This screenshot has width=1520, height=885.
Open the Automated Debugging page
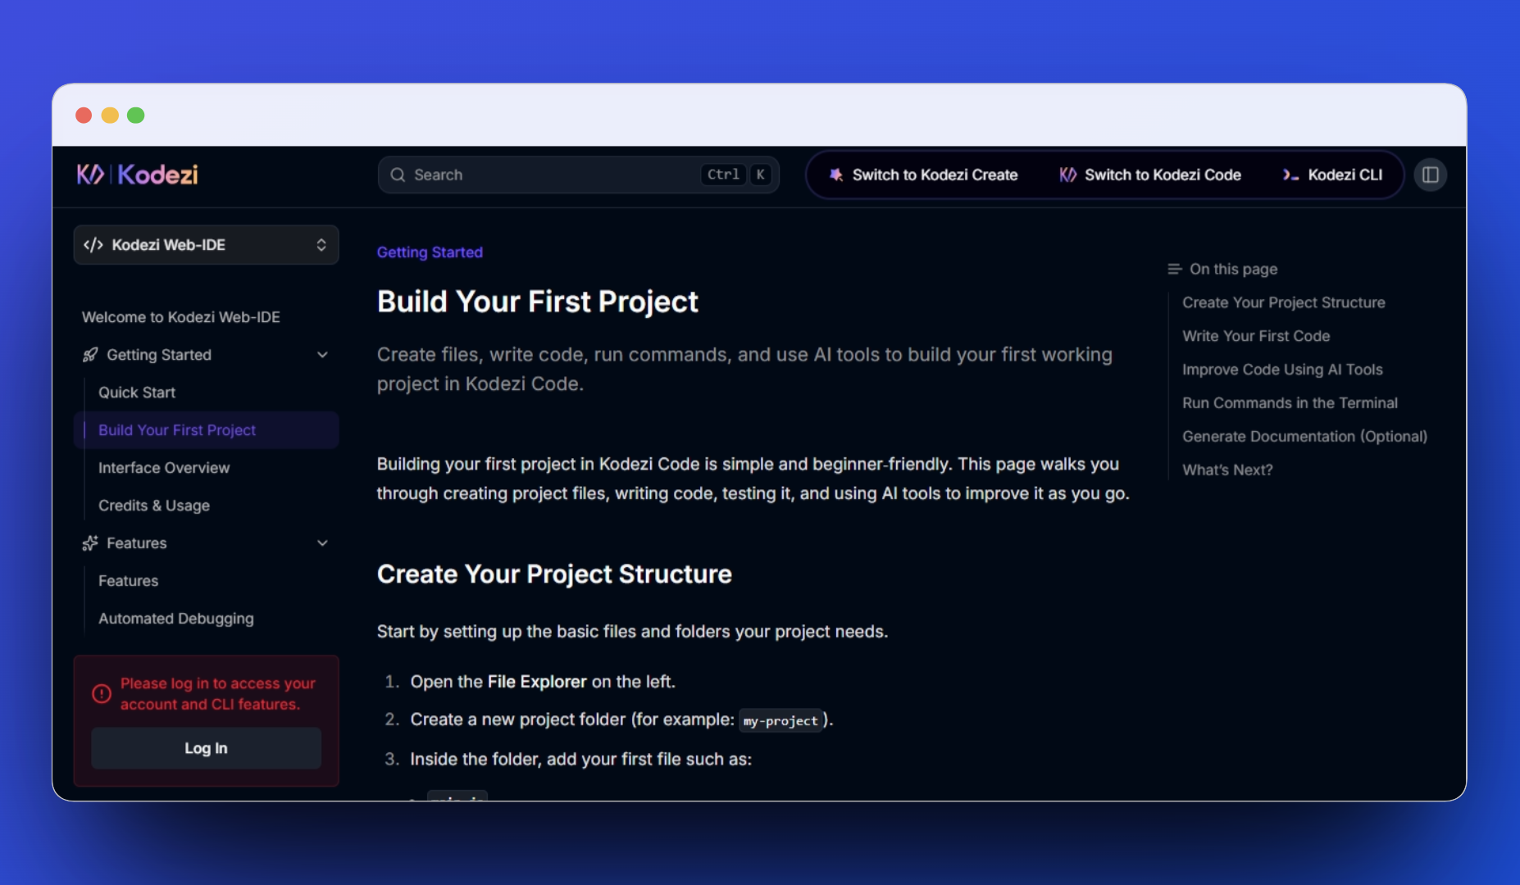coord(176,619)
